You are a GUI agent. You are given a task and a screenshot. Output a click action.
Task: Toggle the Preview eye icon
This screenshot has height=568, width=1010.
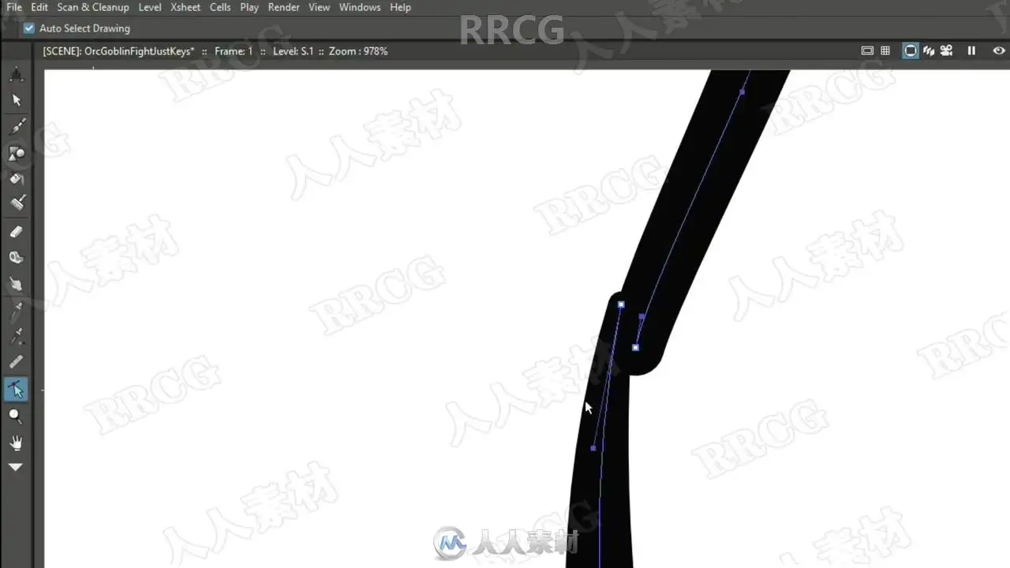[999, 50]
